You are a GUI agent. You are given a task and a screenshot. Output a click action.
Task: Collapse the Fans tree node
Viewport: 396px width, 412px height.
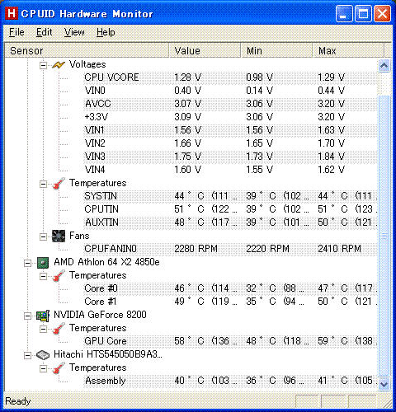click(x=43, y=236)
